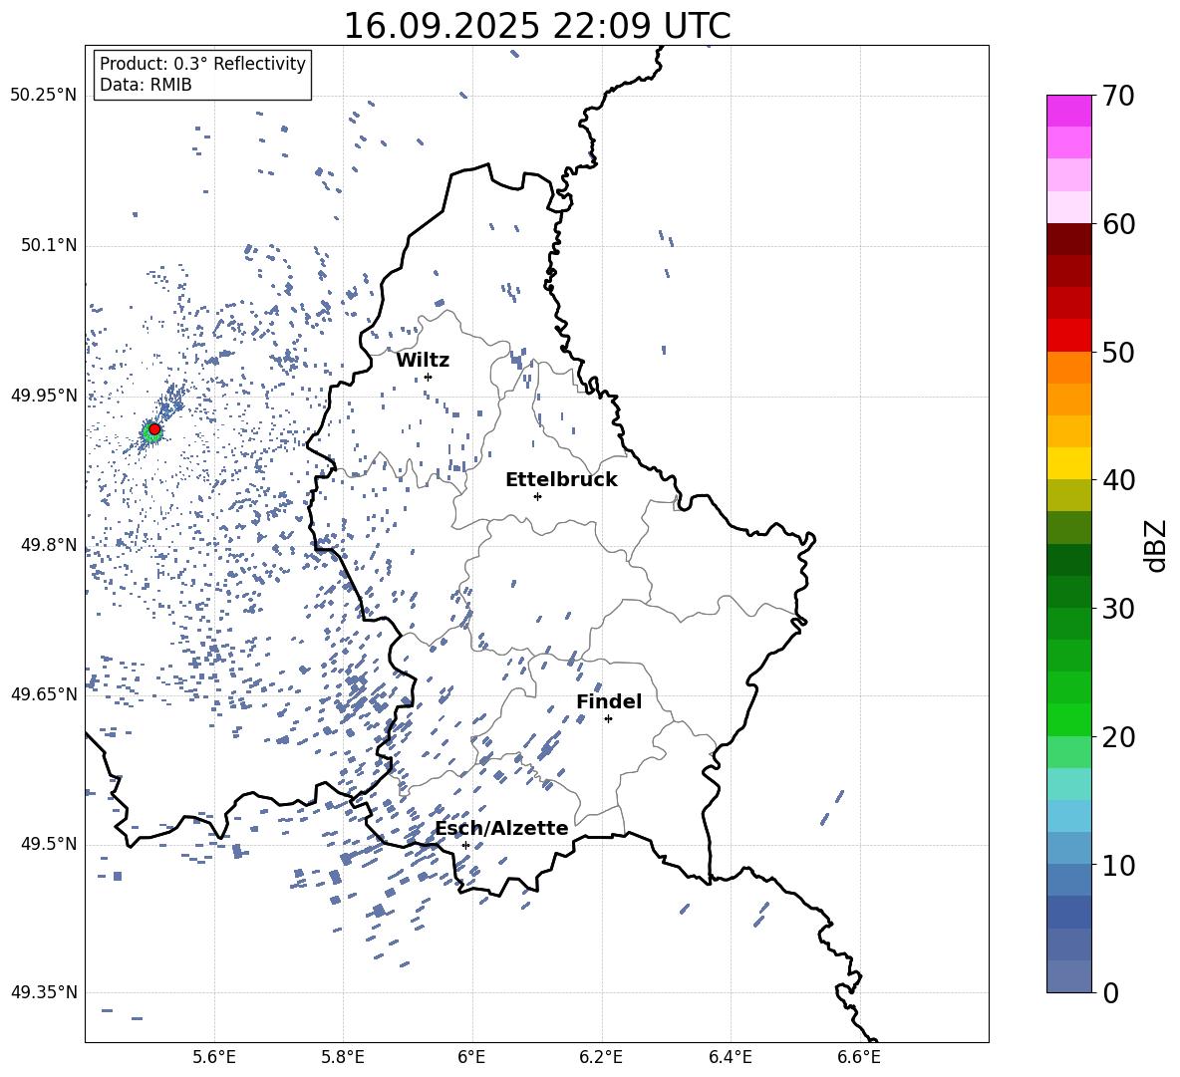Click 'Product: 0.3° Reflectivity' text
The image size is (1180, 1077).
202,64
